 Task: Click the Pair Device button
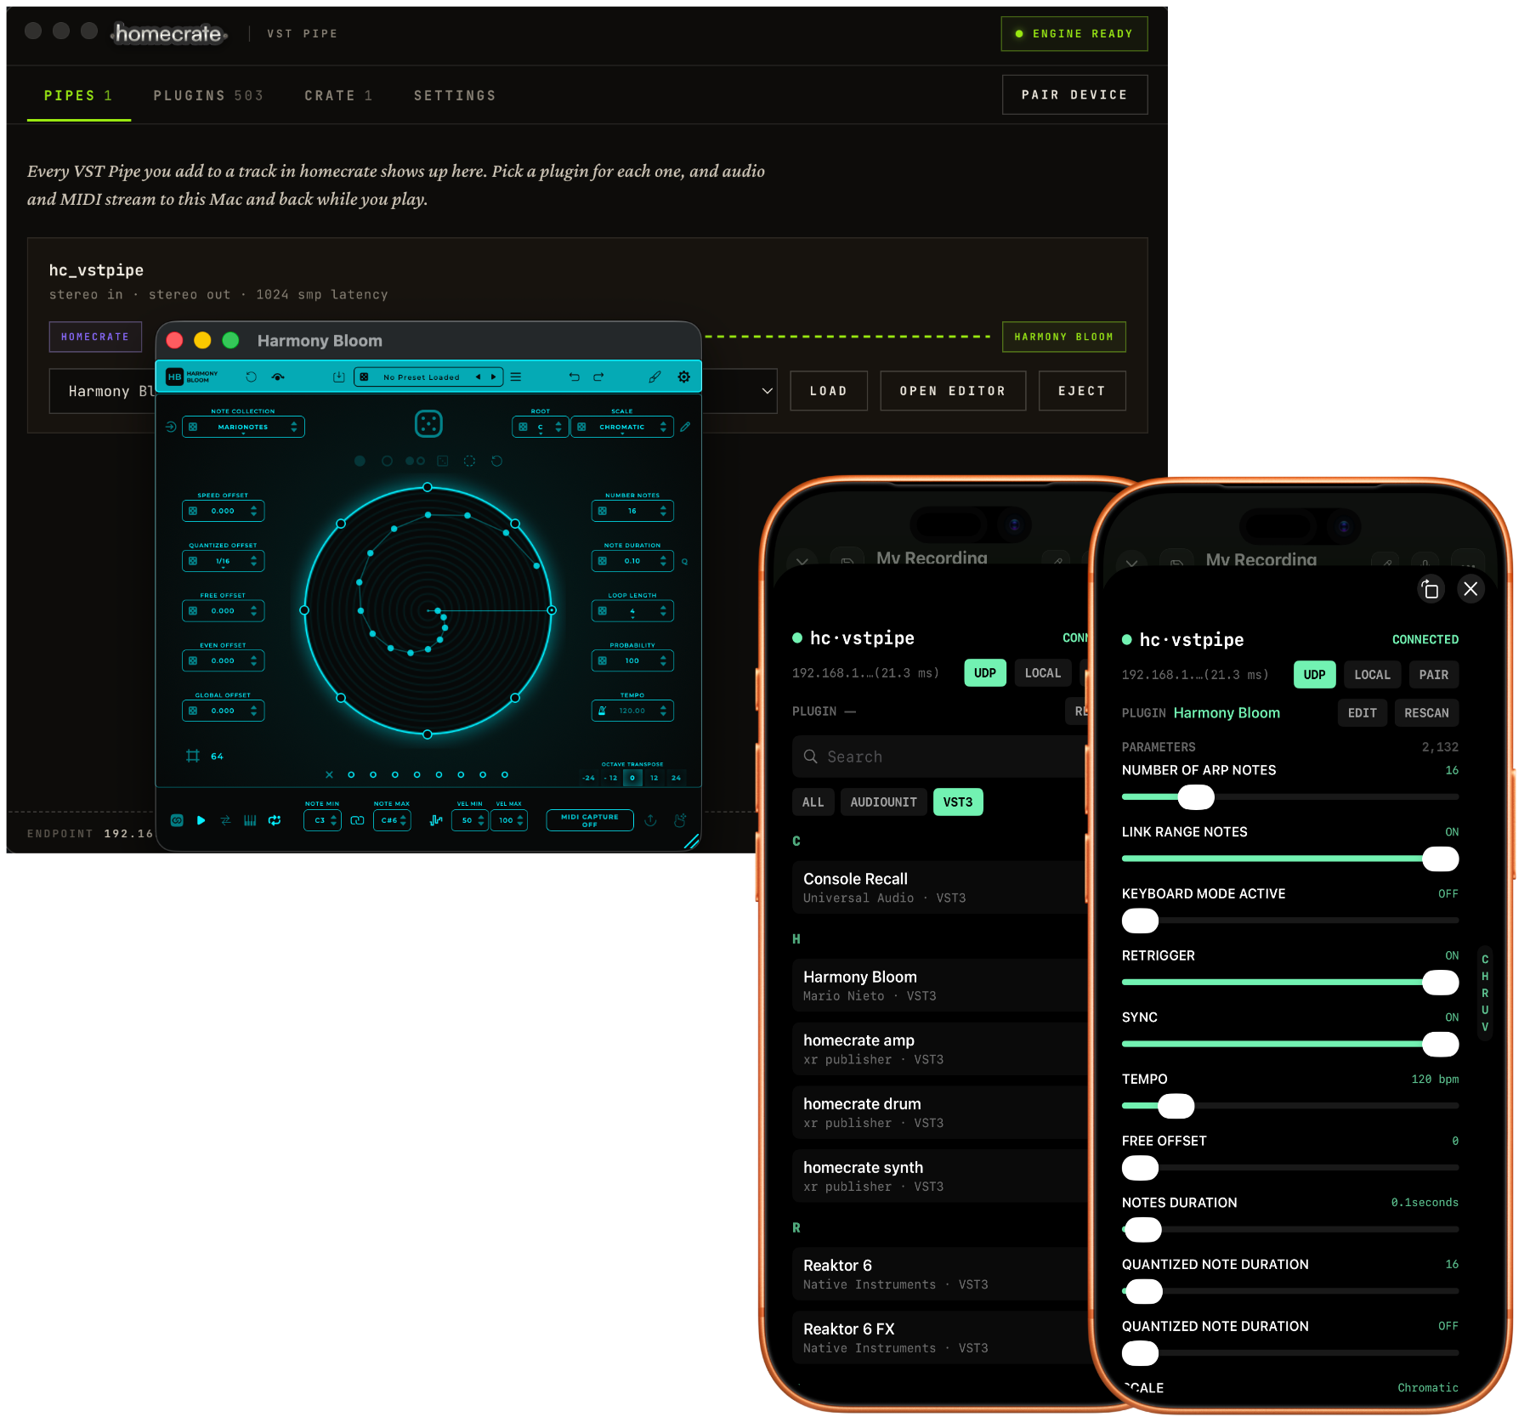1074,94
